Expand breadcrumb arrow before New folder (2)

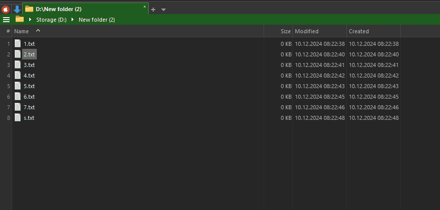coord(73,20)
